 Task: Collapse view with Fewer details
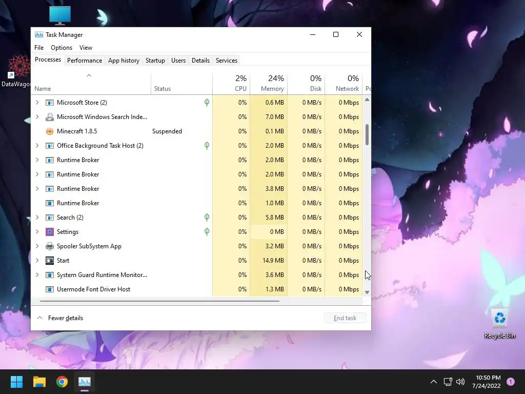click(60, 318)
